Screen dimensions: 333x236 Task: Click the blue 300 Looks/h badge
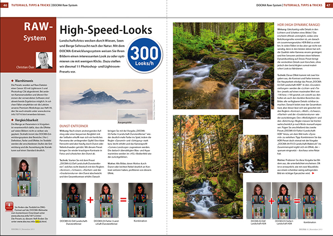click(x=144, y=55)
